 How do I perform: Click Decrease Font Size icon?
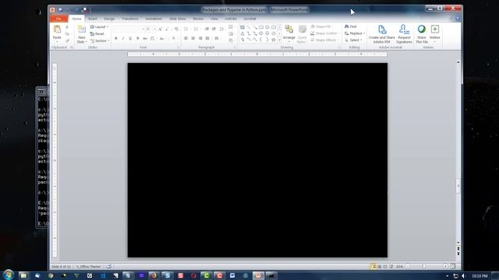[x=167, y=30]
